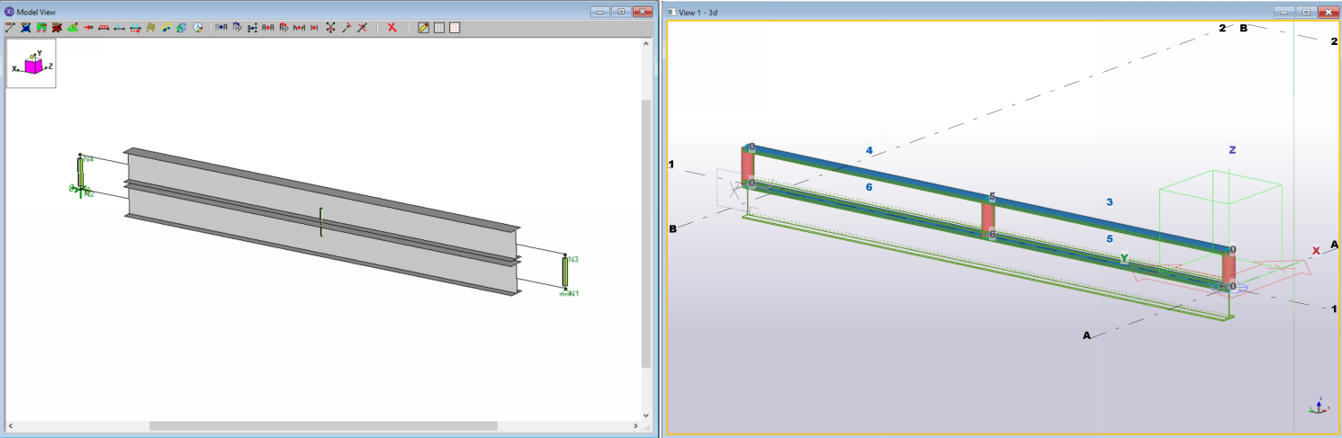Viewport: 1342px width, 438px height.
Task: Maximize the View 1 - 3d window
Action: pos(1306,12)
